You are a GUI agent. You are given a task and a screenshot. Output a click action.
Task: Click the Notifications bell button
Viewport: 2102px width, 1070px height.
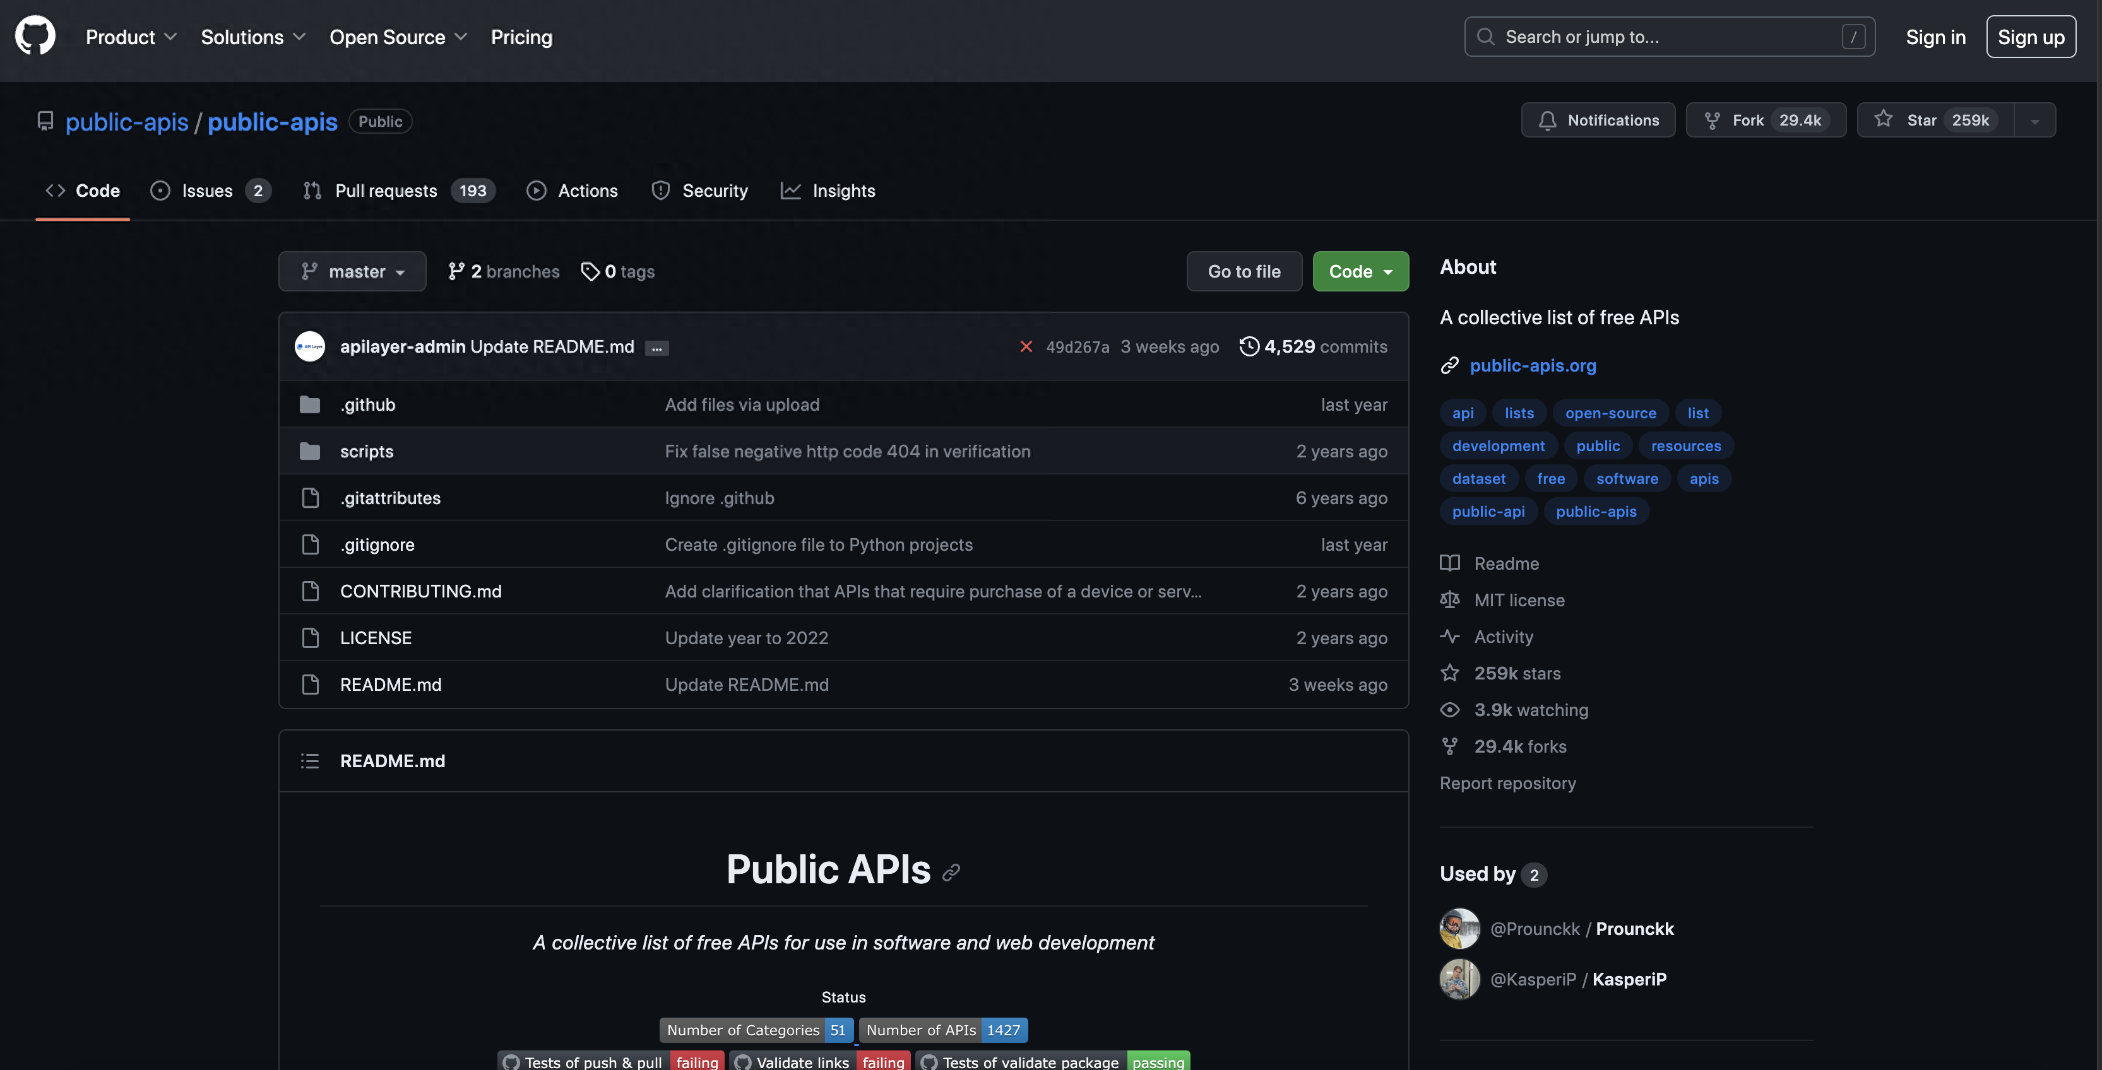pos(1598,120)
